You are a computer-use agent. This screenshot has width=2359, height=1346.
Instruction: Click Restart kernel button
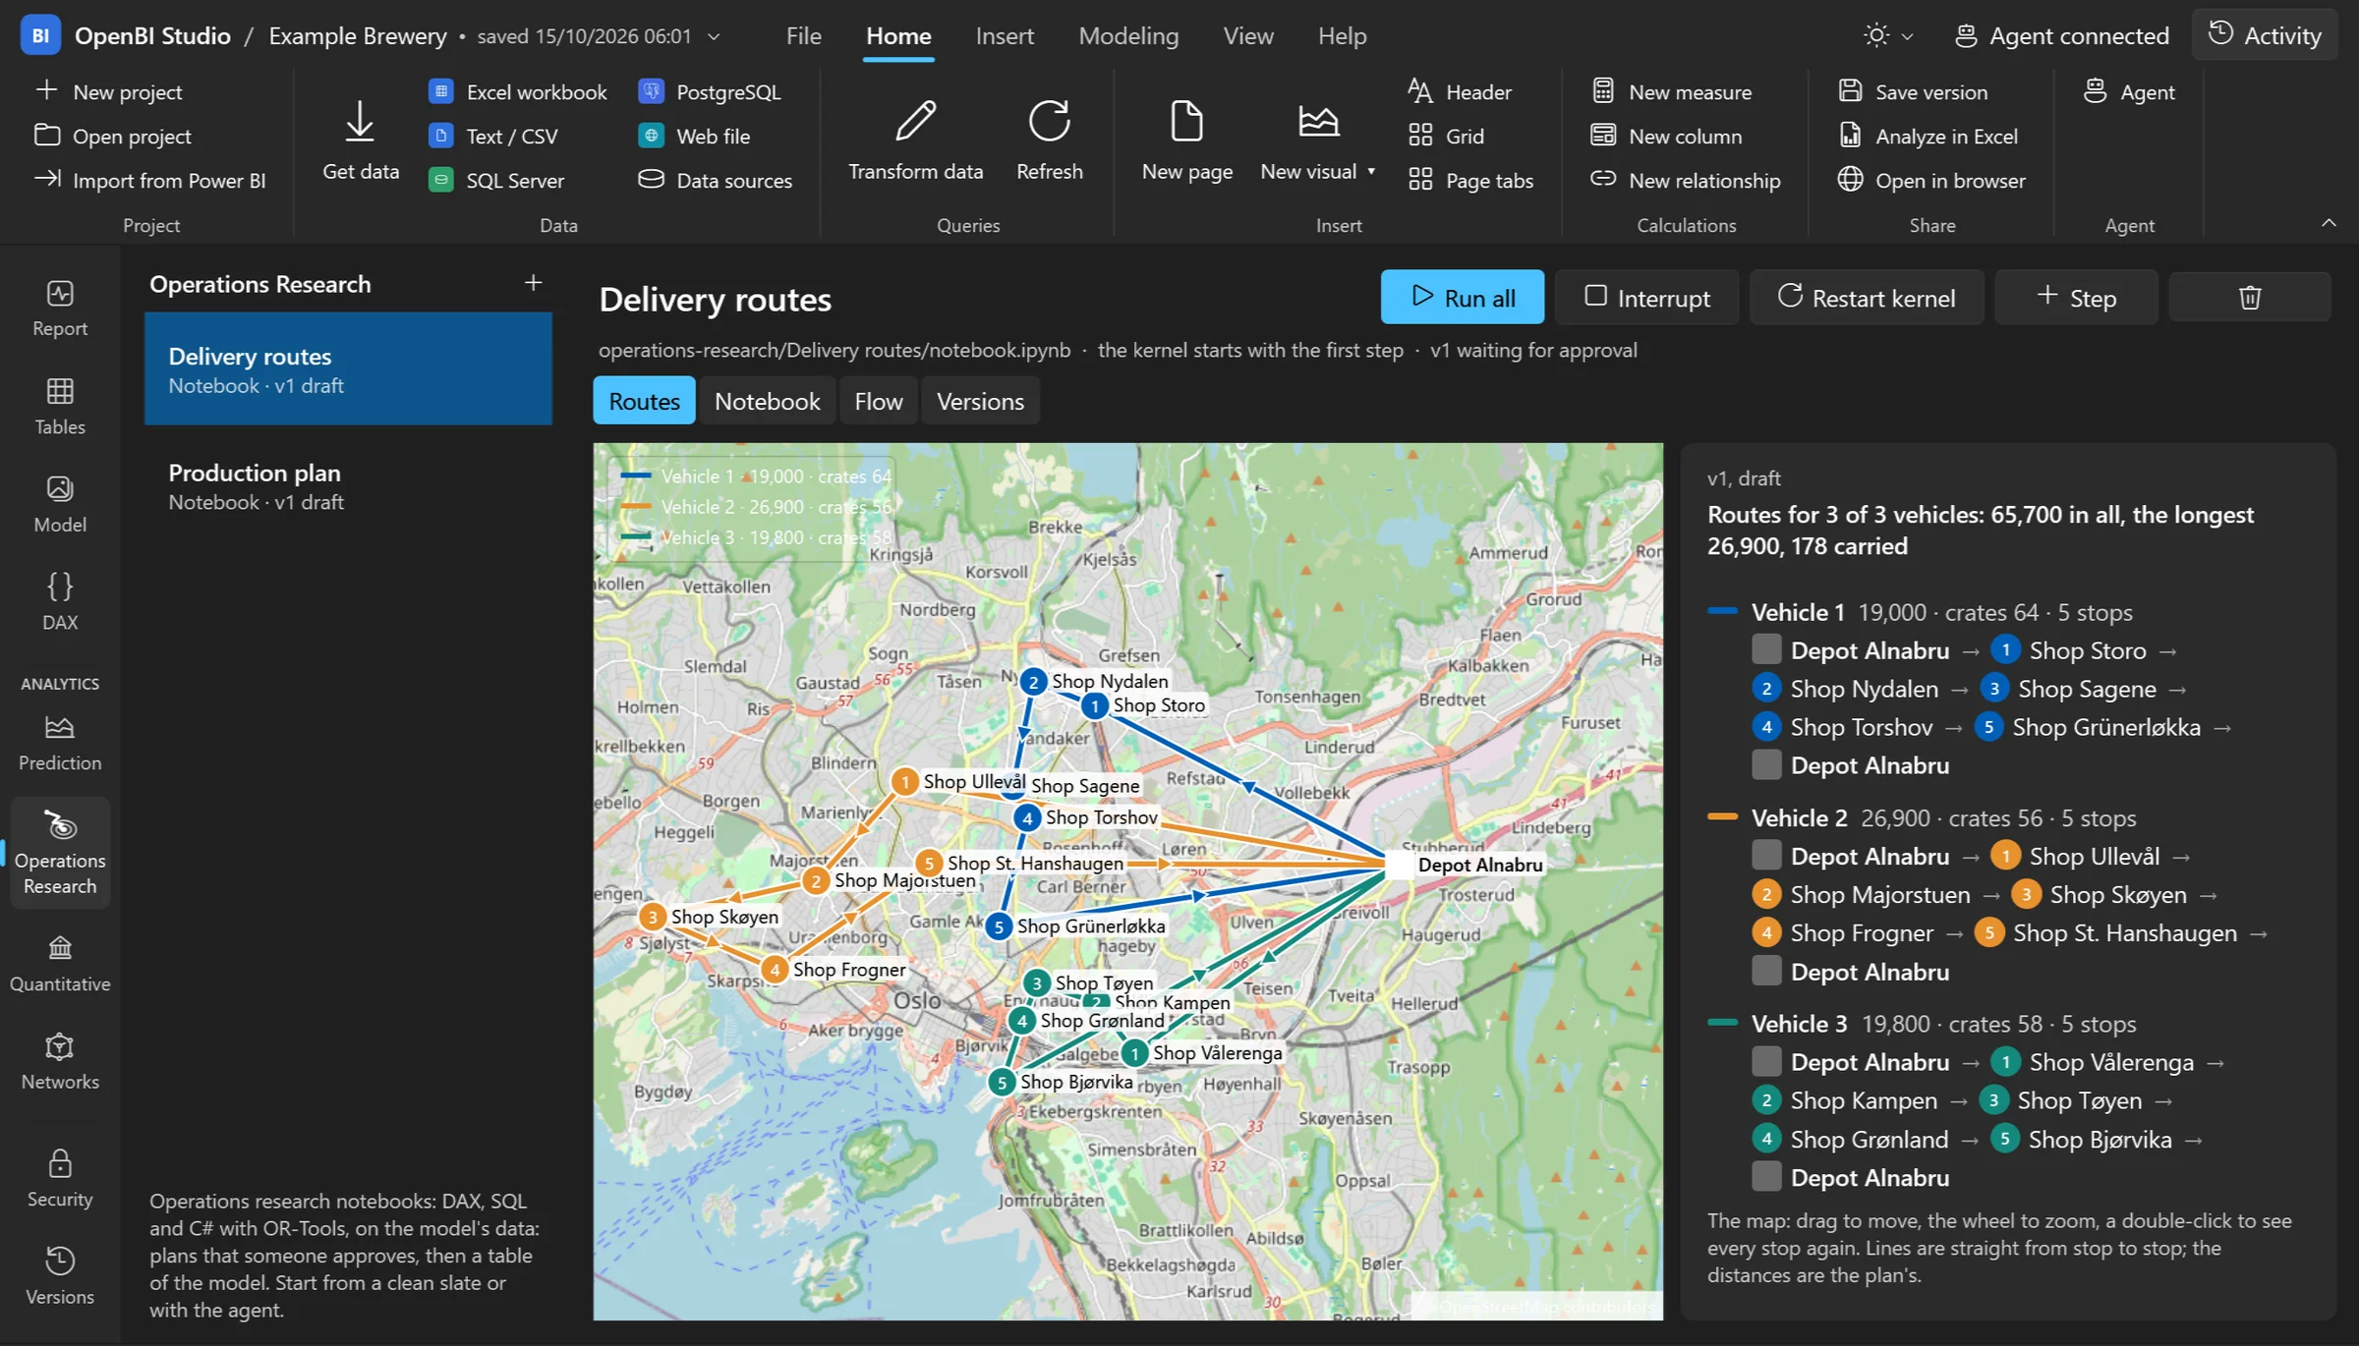(x=1867, y=297)
